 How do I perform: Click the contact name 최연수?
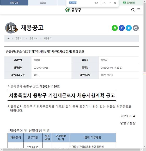click(x=104, y=60)
